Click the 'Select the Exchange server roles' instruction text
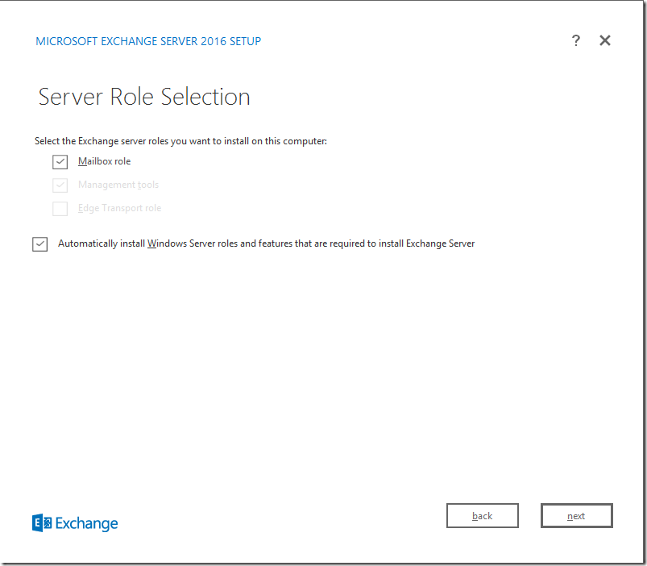 click(x=180, y=141)
